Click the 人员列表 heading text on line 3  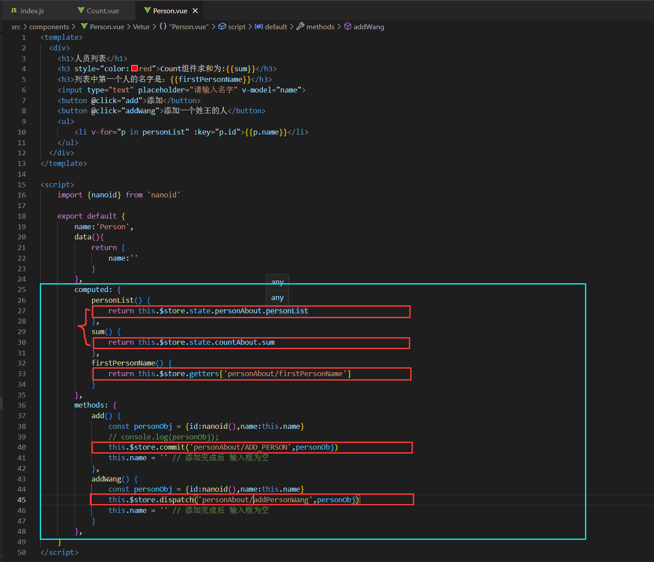pos(90,58)
